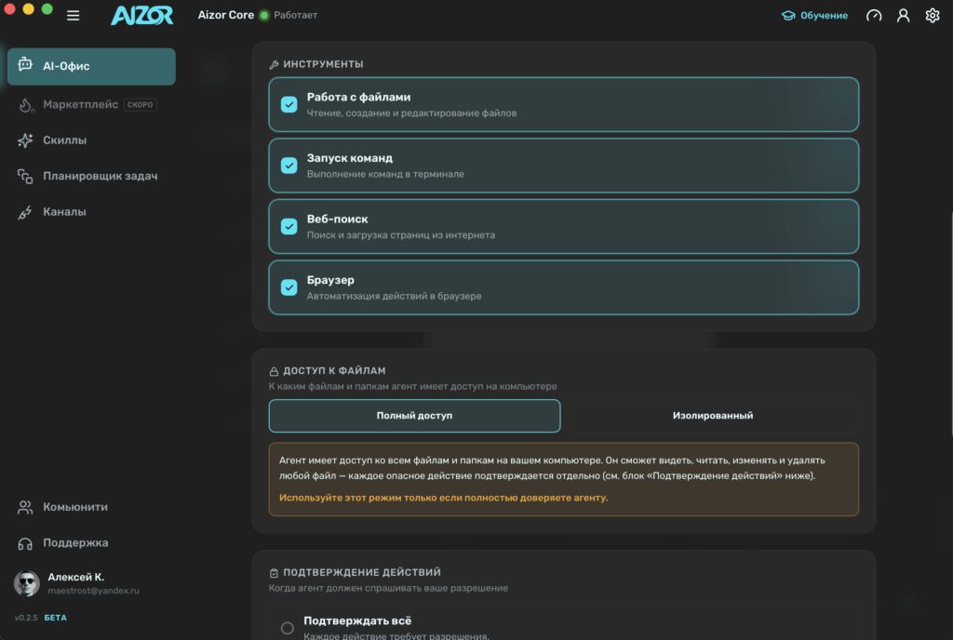Viewport: 953px width, 640px height.
Task: Click 'Поиск и загрузка страниц из интернета' description
Action: [400, 235]
